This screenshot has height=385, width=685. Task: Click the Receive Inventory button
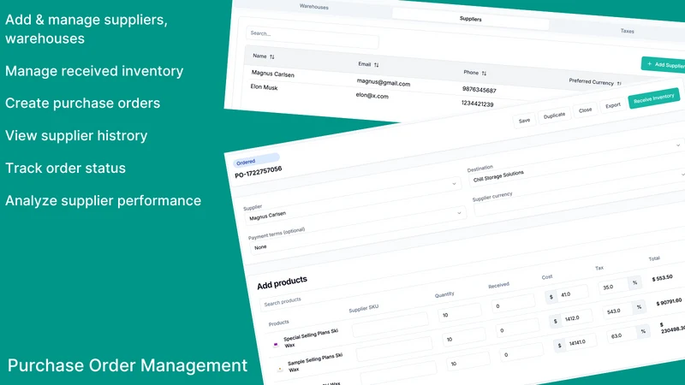click(x=654, y=98)
